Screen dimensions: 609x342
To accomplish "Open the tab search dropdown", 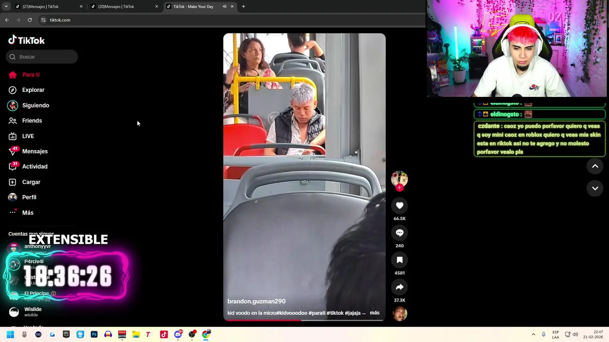I will coord(6,7).
